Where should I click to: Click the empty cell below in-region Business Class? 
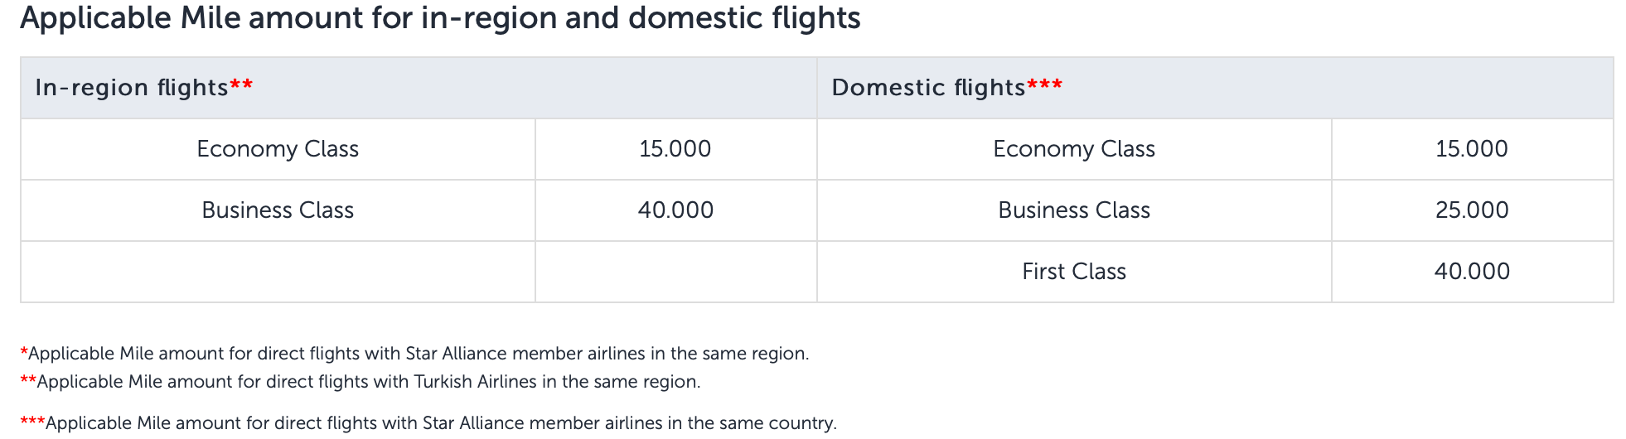[x=278, y=272]
